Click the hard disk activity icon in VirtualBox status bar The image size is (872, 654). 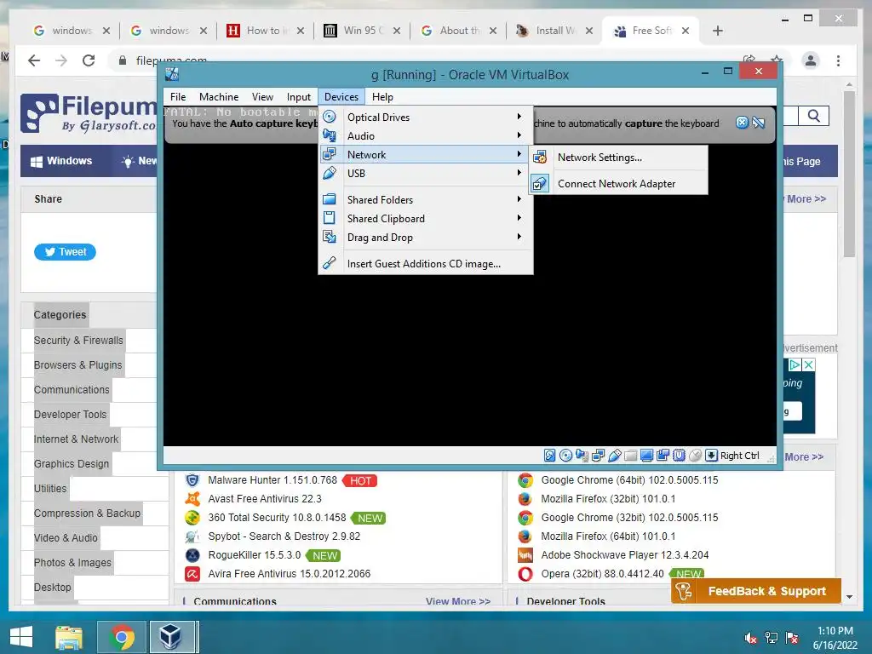pyautogui.click(x=549, y=456)
